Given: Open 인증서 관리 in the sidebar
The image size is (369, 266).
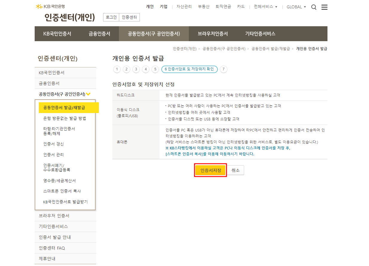Looking at the screenshot, I should (x=53, y=155).
